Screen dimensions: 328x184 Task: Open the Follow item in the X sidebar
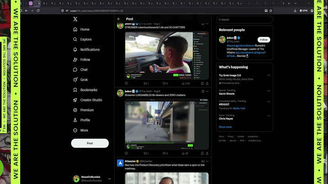point(81,60)
